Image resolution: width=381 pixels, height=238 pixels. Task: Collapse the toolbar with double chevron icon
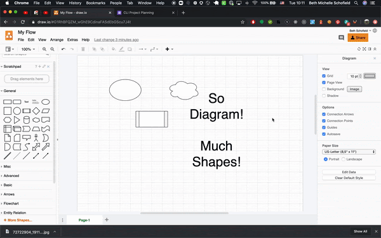375,49
